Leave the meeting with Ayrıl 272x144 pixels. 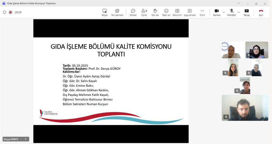[x=261, y=12]
